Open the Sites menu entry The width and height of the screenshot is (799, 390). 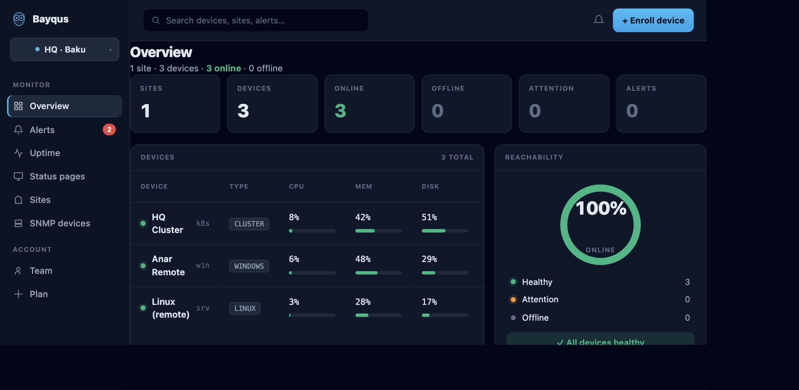pos(65,200)
